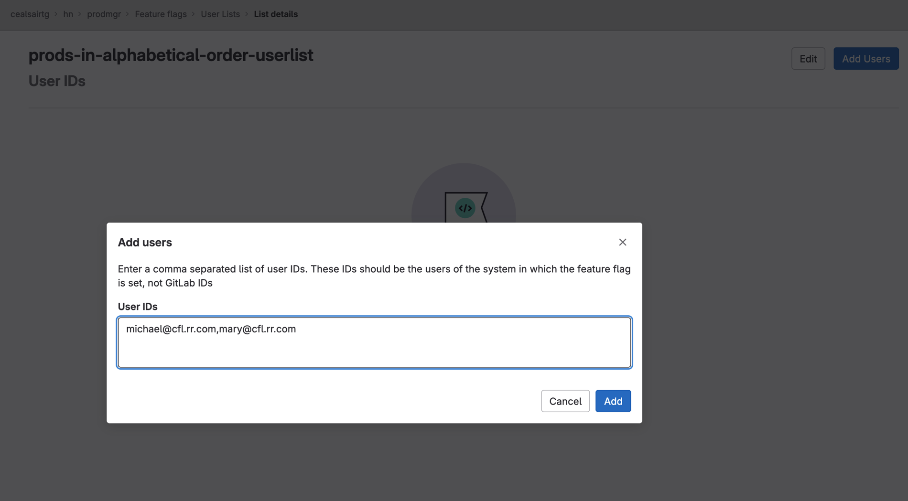Open the hn breadcrumb link
This screenshot has width=908, height=501.
[x=68, y=14]
